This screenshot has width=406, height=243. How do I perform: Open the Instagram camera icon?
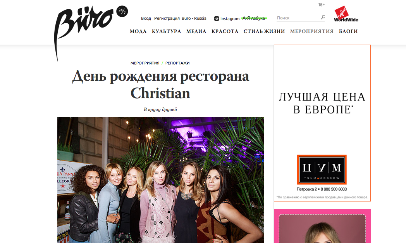[217, 19]
